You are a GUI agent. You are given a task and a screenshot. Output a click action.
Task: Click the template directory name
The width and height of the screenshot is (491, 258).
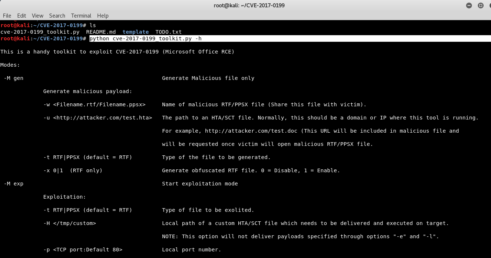pos(136,32)
